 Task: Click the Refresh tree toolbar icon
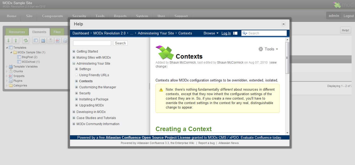click(x=26, y=40)
